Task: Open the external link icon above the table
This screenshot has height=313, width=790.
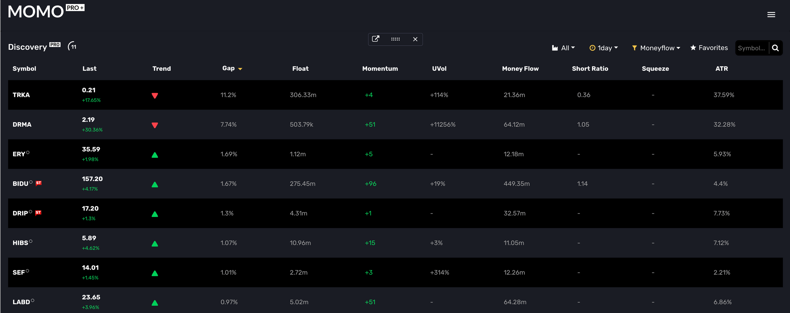Action: point(376,39)
